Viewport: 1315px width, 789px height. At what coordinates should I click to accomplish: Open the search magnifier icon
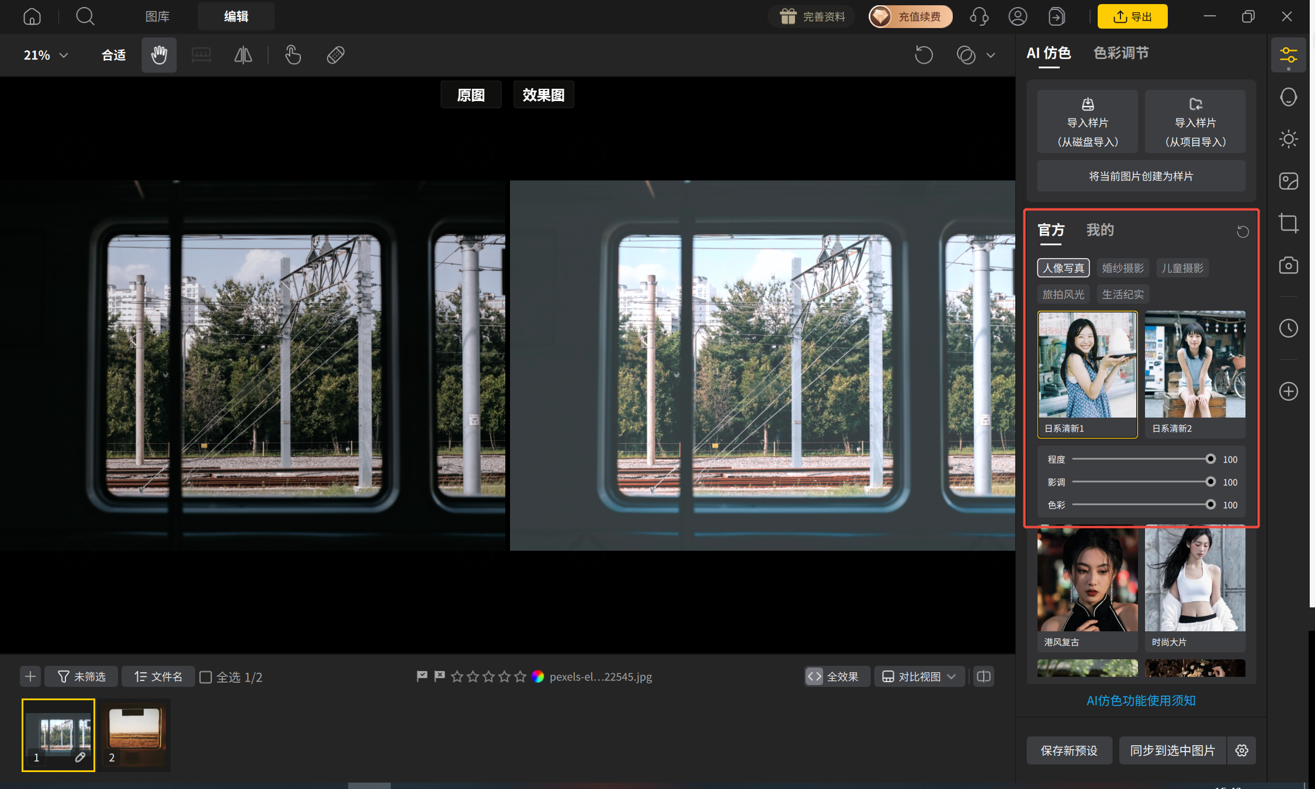point(85,16)
